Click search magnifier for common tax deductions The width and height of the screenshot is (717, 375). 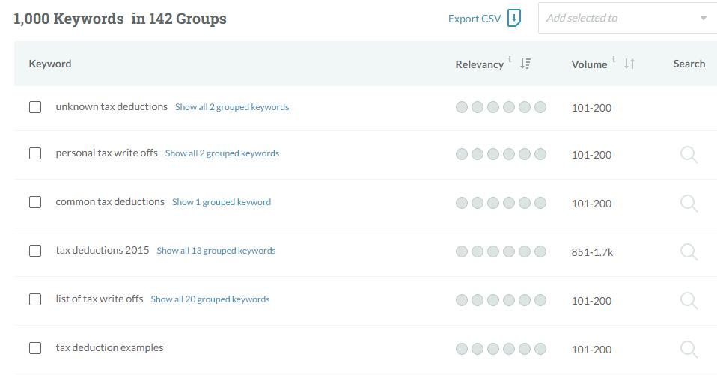(689, 203)
